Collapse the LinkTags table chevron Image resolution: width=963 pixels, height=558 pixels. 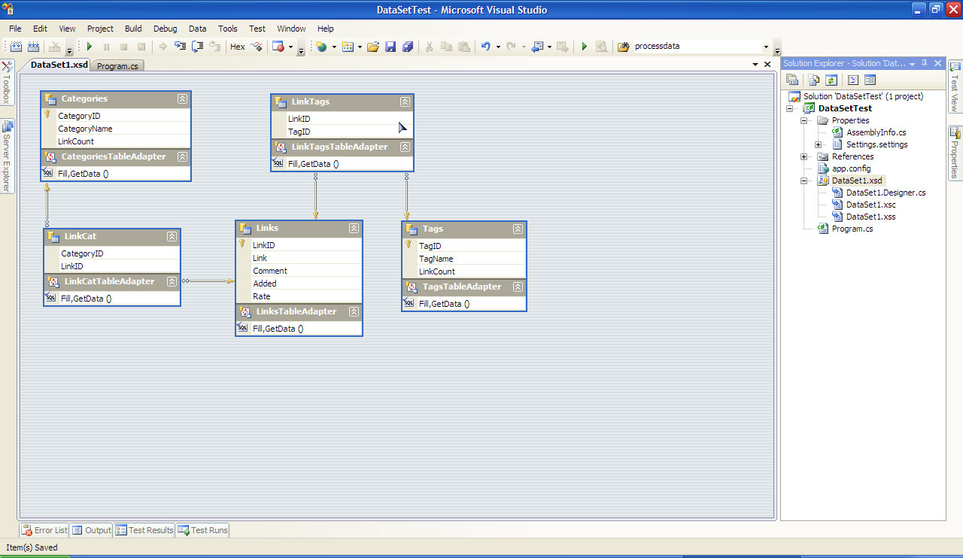[405, 102]
